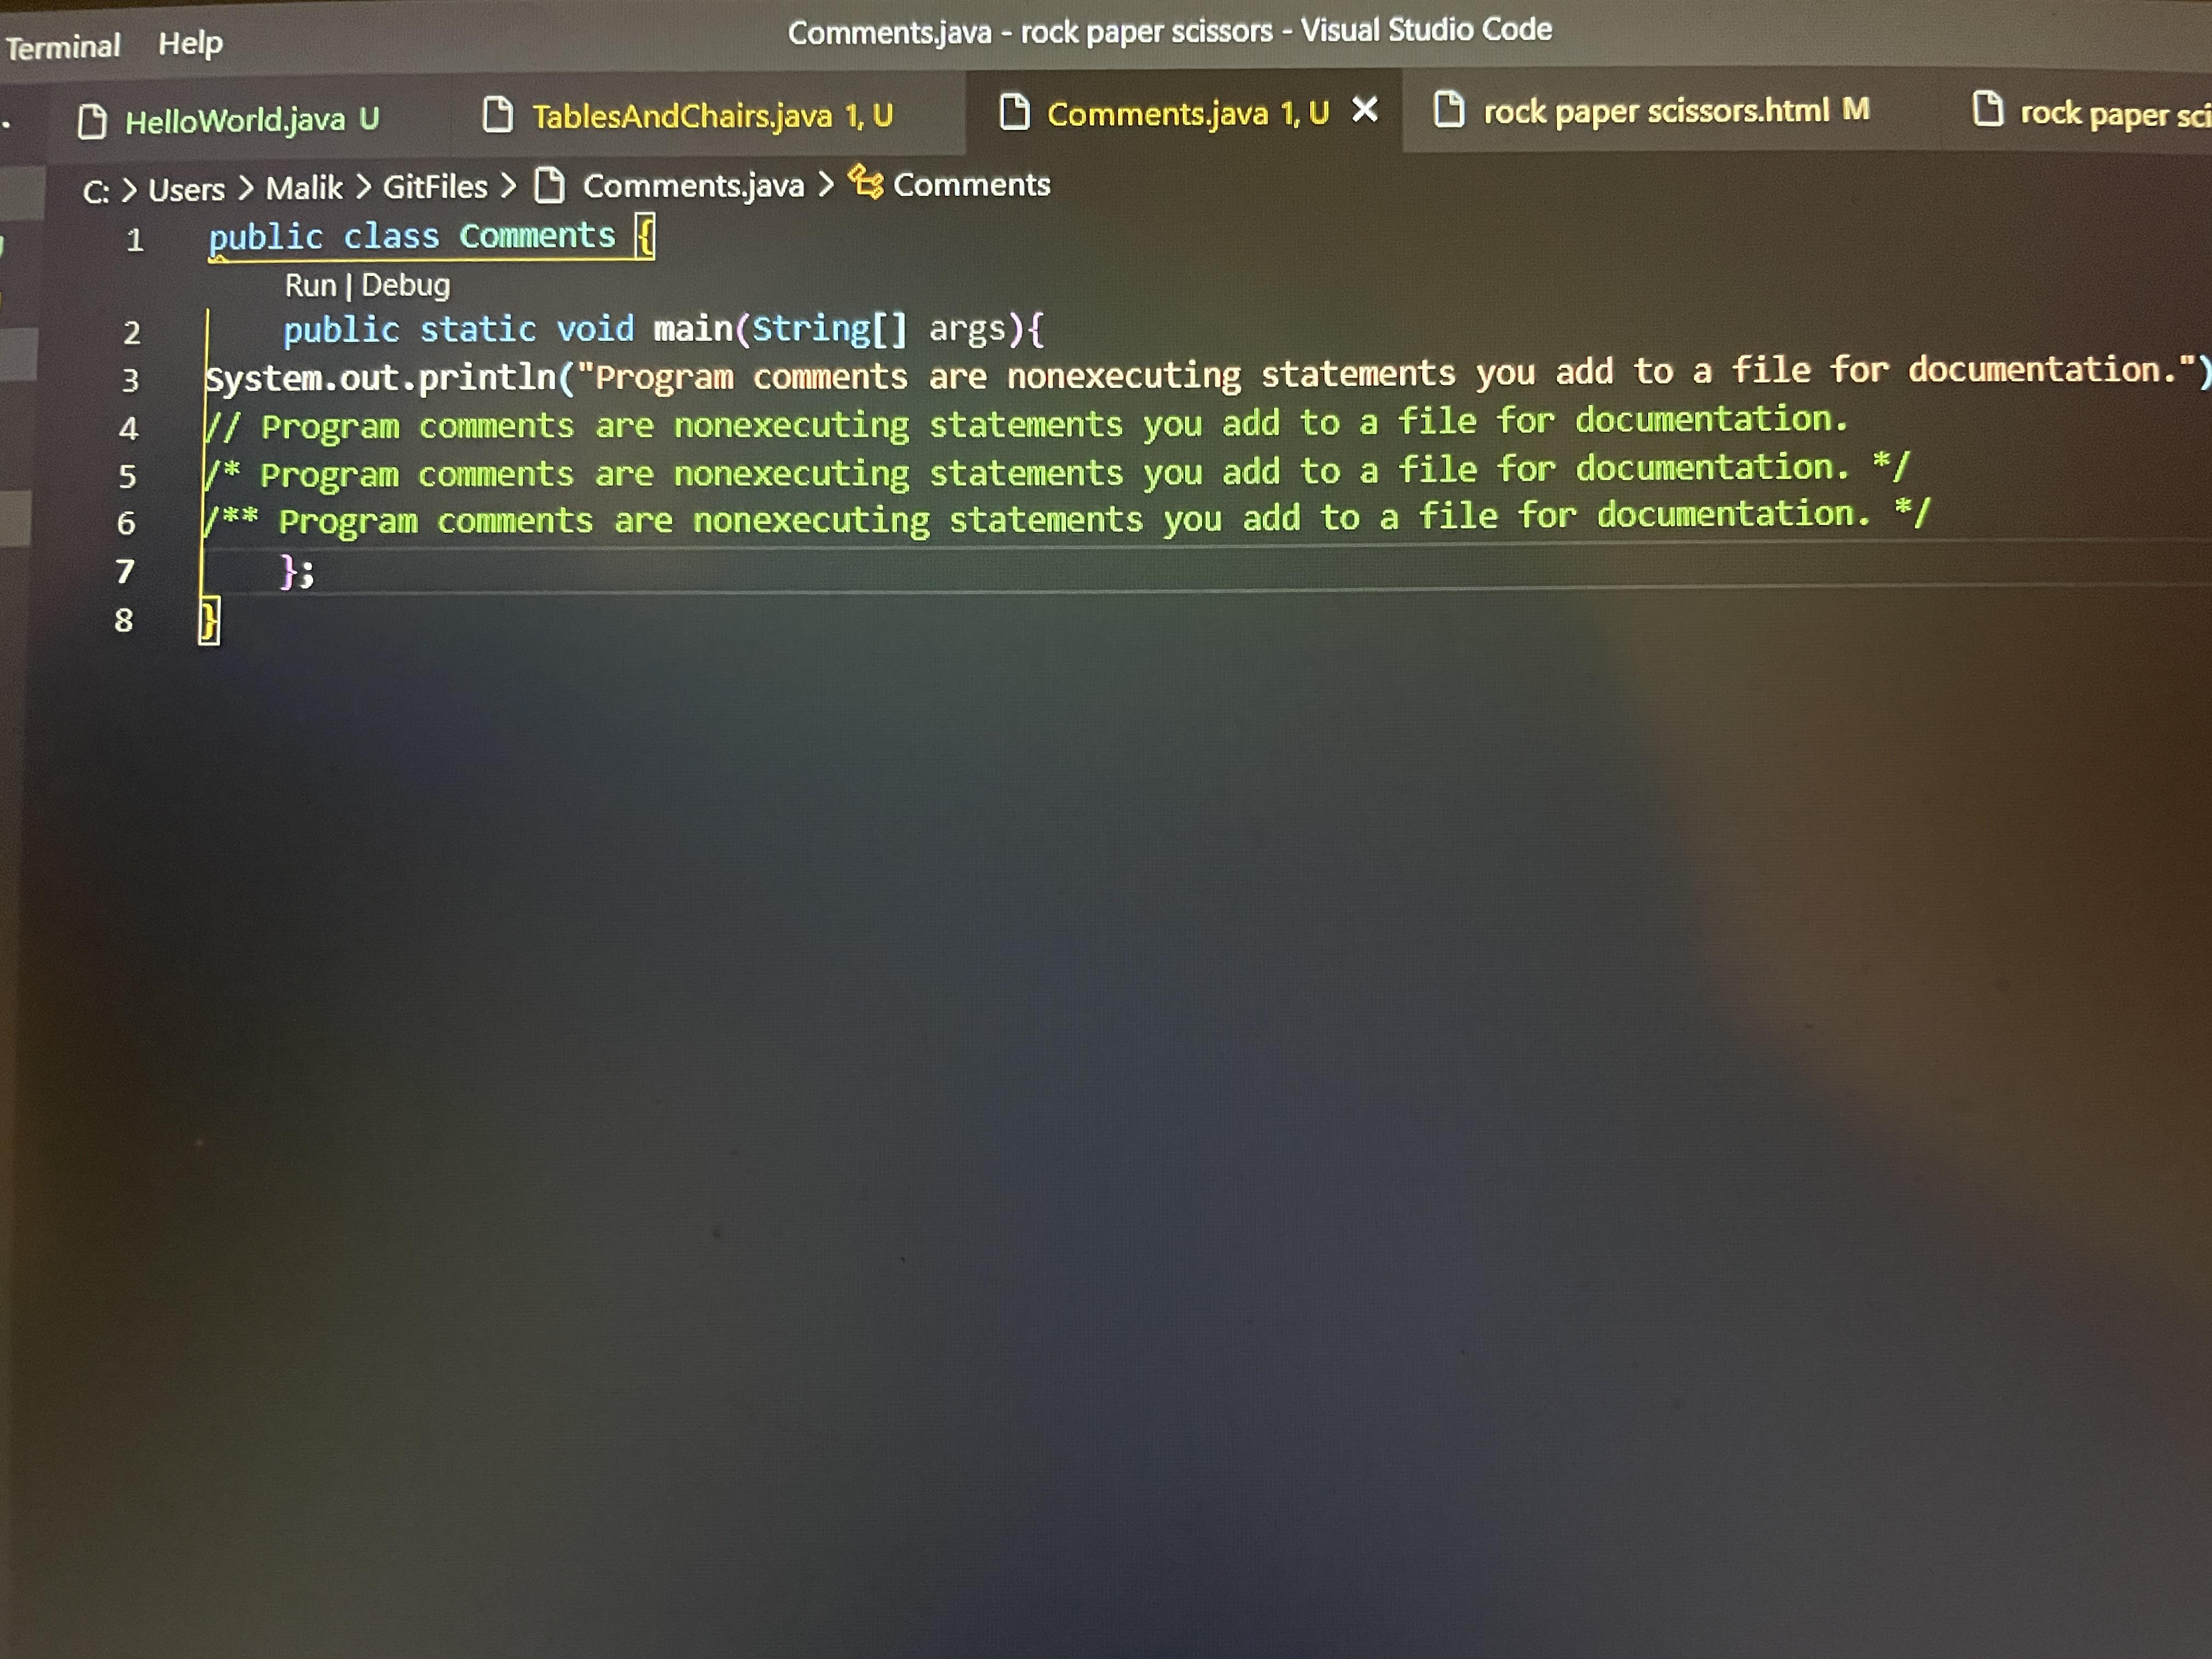2212x1659 pixels.
Task: Click the closing brace on line 8
Action: tap(209, 621)
